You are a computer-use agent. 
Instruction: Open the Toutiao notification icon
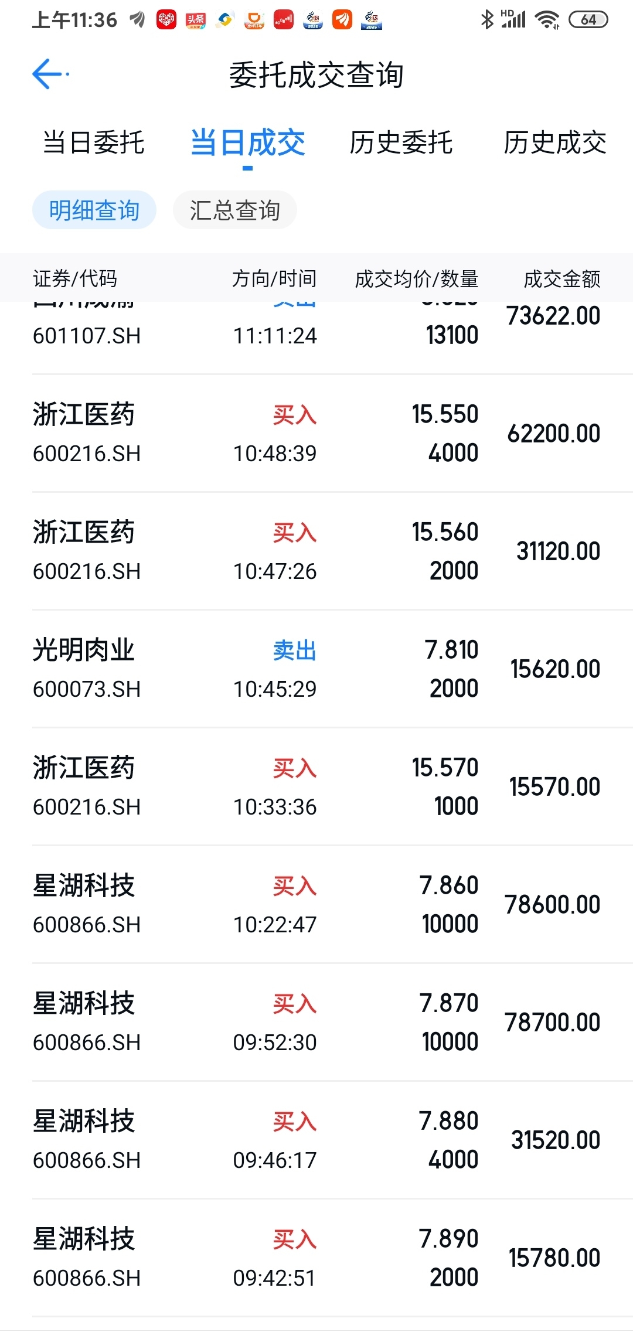(x=196, y=20)
